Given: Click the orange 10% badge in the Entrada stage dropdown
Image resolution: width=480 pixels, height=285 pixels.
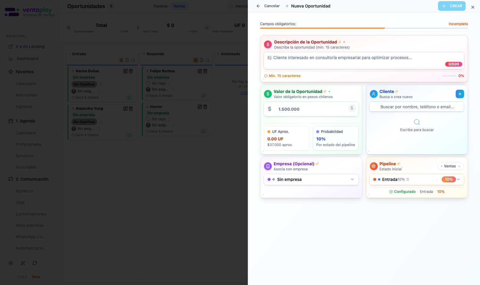Looking at the screenshot, I should pos(448,179).
